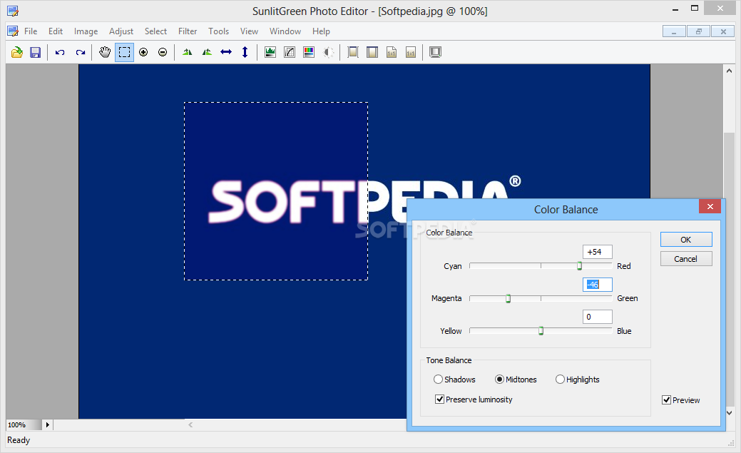Open the Adjust menu
Image resolution: width=741 pixels, height=453 pixels.
[121, 31]
